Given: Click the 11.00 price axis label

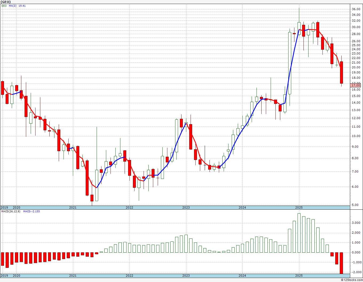Looking at the screenshot, I should coord(356,127).
